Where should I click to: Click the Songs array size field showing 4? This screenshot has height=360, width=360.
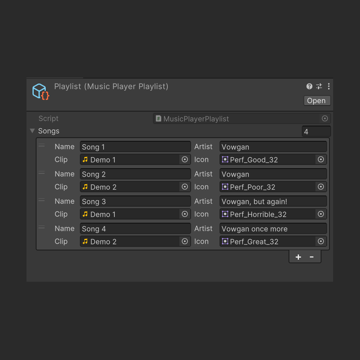pyautogui.click(x=316, y=131)
